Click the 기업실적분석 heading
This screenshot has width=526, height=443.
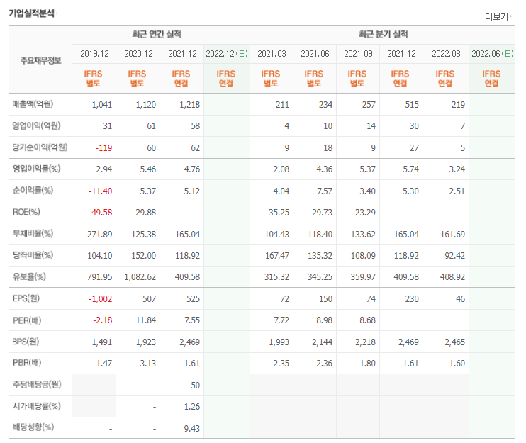coord(31,13)
